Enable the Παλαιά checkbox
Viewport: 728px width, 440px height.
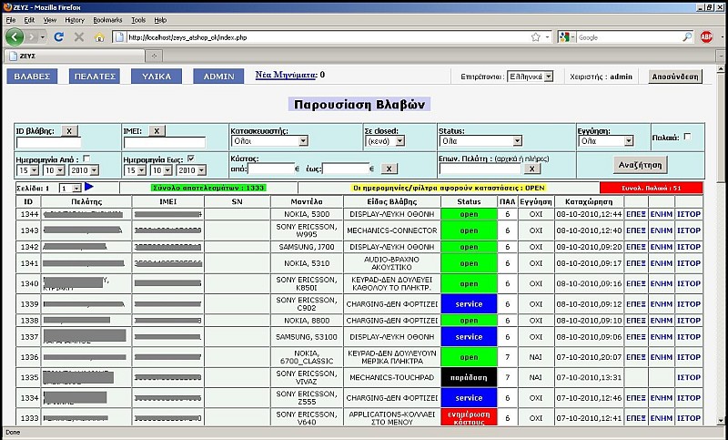pos(687,137)
